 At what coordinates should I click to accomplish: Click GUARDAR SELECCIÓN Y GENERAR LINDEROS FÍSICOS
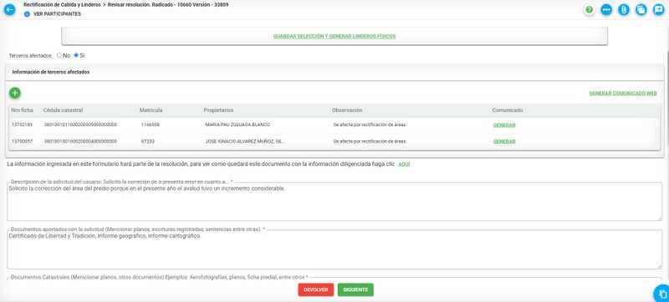click(x=334, y=37)
